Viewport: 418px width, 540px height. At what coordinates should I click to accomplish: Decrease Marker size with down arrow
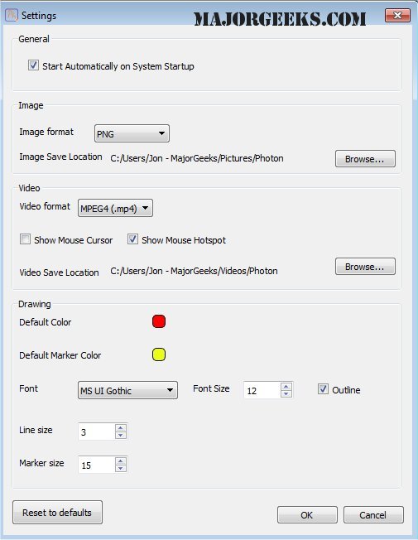click(x=121, y=469)
